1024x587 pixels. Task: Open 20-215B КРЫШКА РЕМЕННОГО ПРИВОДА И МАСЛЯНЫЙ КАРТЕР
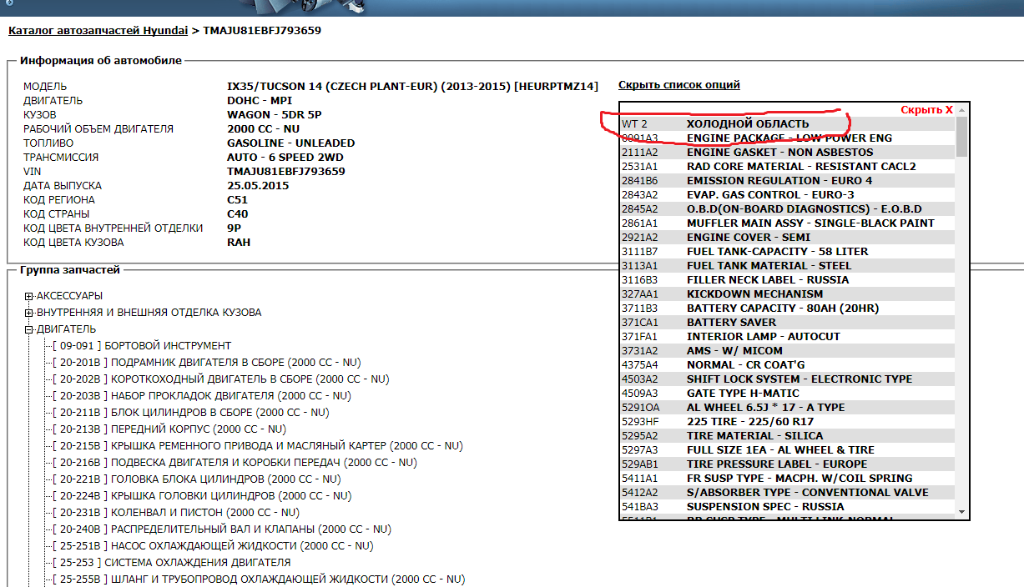(257, 446)
